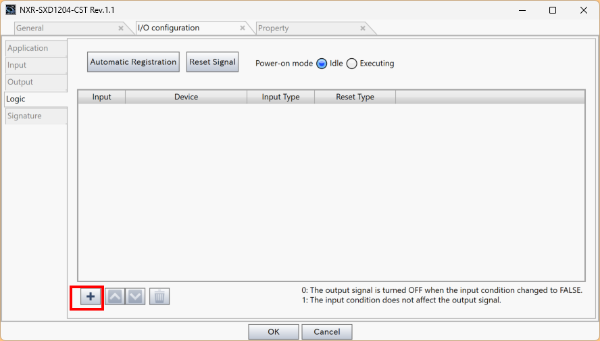Open the Output side tab
This screenshot has width=600, height=341.
pyautogui.click(x=36, y=82)
